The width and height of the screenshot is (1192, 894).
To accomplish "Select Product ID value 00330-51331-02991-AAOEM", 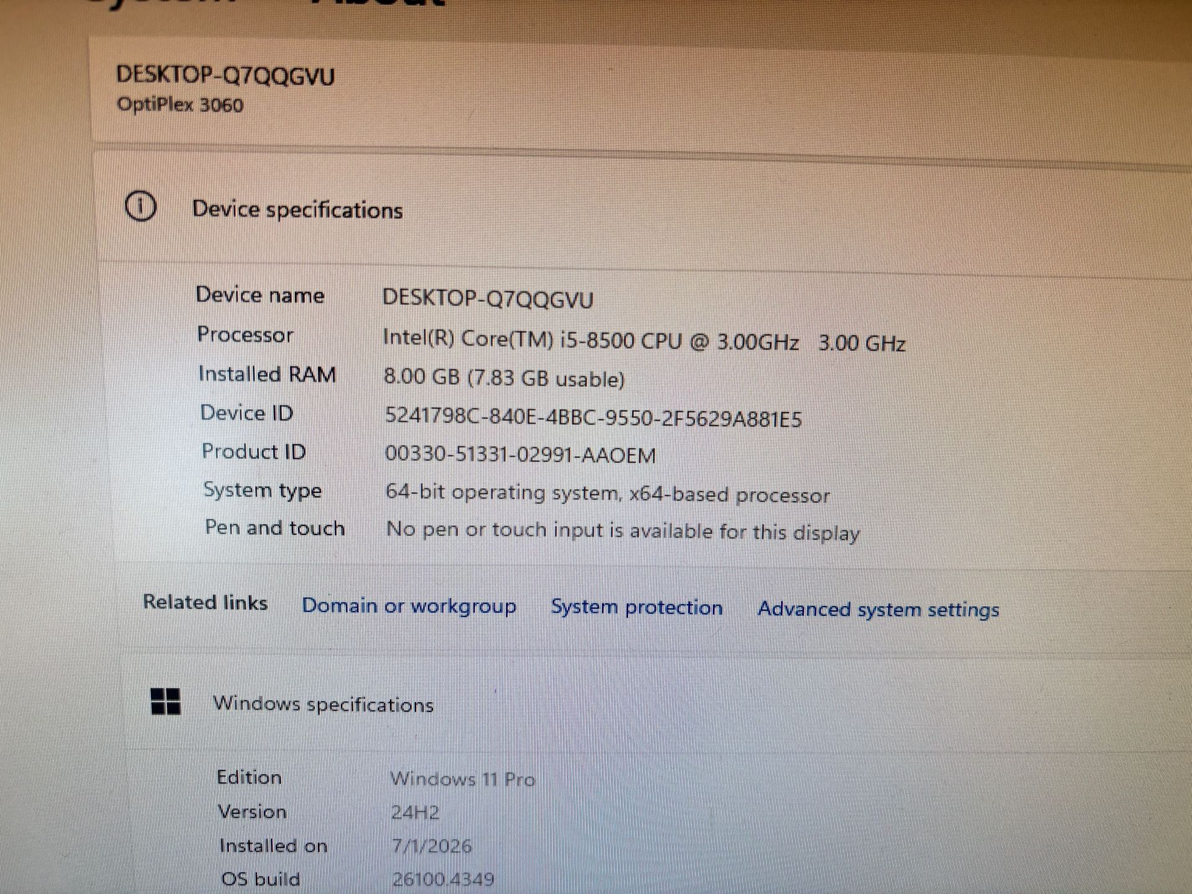I will click(520, 455).
